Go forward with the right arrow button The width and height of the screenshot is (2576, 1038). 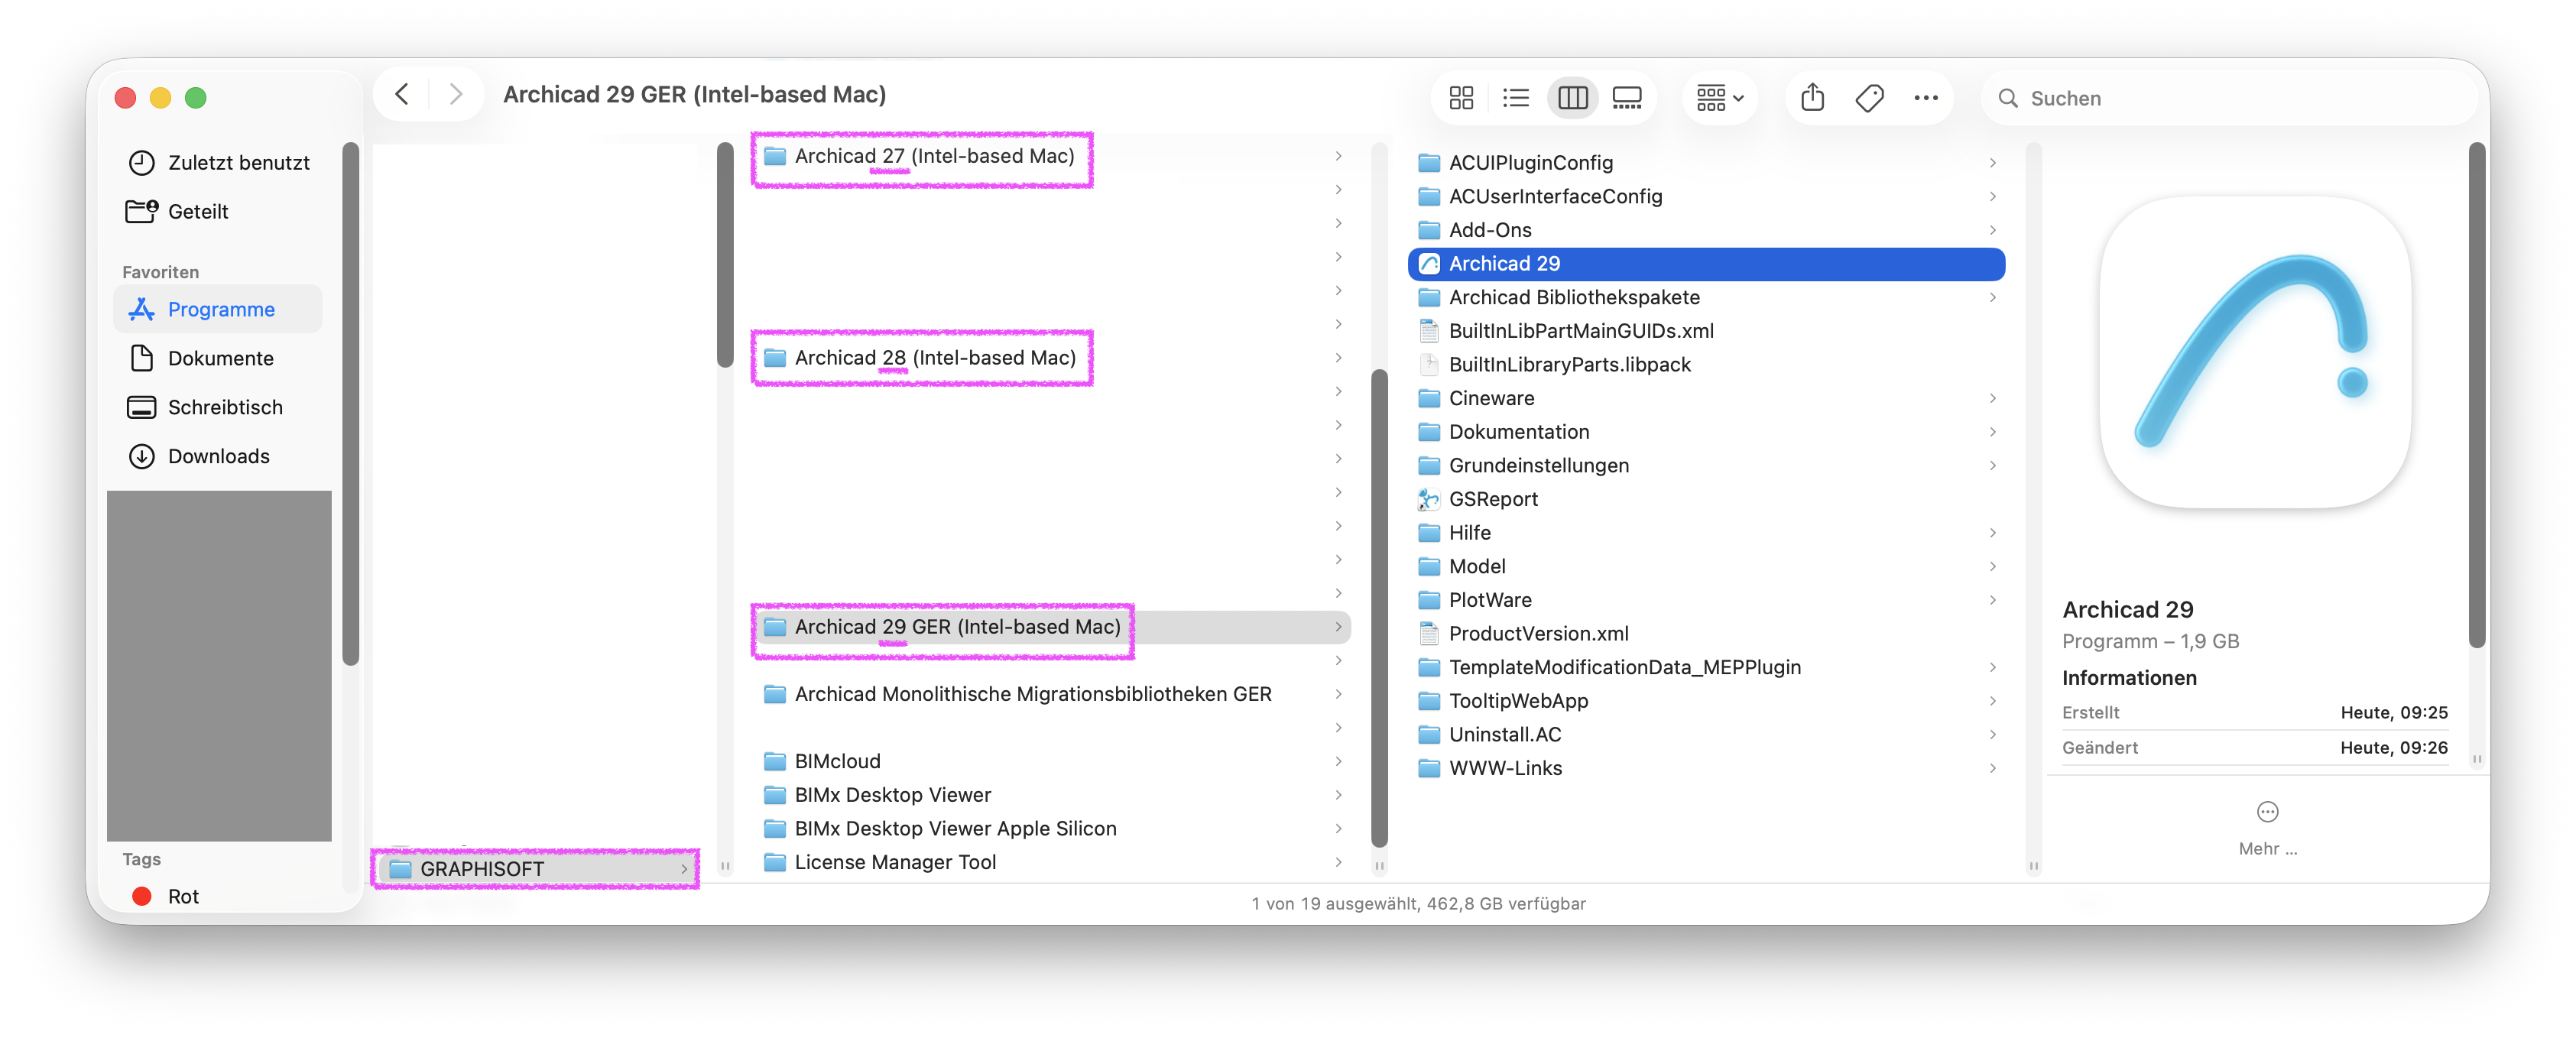[455, 95]
